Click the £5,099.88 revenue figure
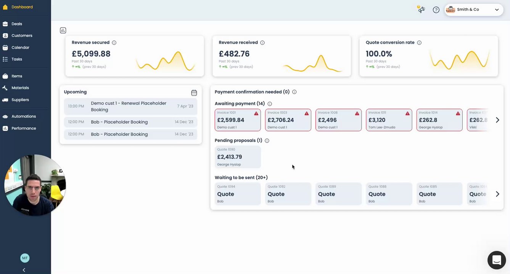Viewport: 510px width, 274px height. [x=91, y=54]
